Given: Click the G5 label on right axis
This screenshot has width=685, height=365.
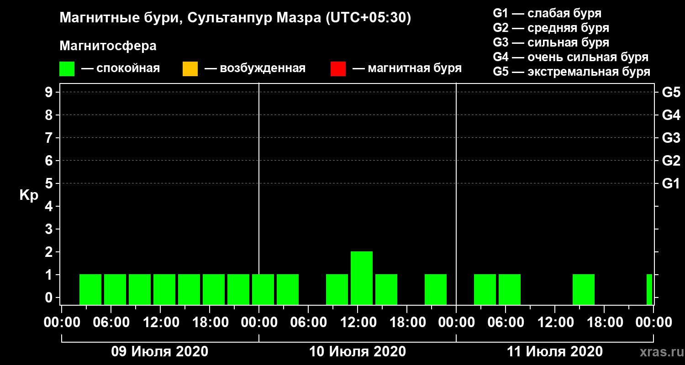Looking at the screenshot, I should pyautogui.click(x=671, y=93).
